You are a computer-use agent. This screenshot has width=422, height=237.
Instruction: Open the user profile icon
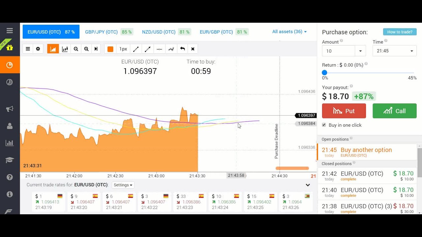10,126
